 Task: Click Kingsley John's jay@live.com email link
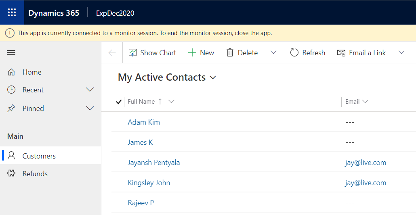coord(366,183)
